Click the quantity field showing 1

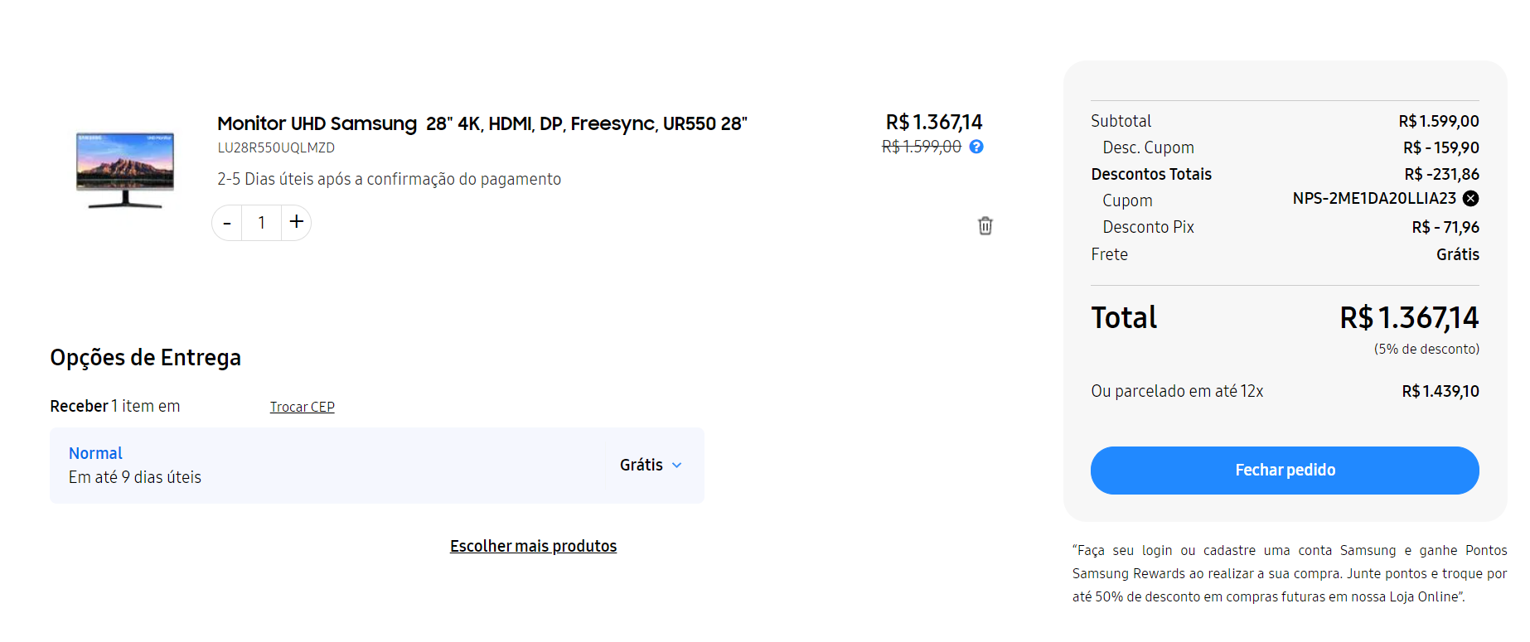point(262,223)
